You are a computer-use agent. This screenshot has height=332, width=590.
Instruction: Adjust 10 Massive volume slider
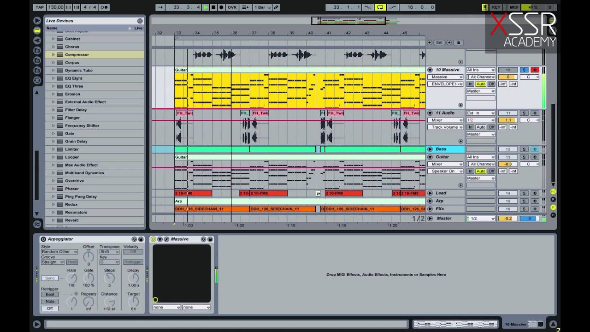[x=508, y=77]
